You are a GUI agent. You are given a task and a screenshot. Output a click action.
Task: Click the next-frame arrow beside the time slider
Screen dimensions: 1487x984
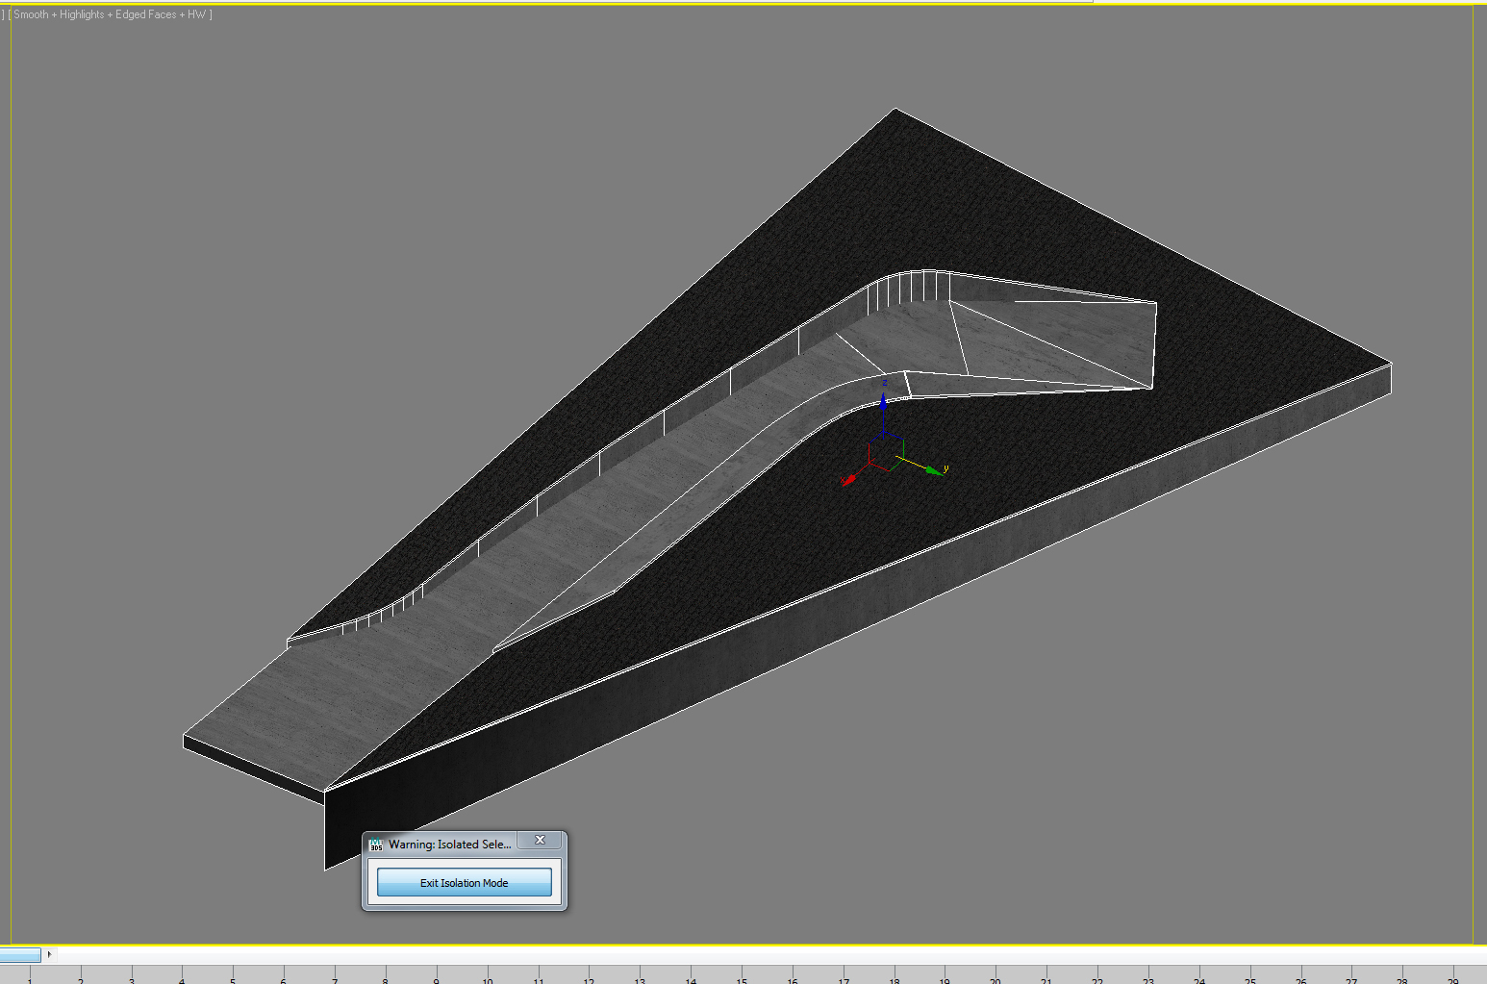(x=49, y=954)
